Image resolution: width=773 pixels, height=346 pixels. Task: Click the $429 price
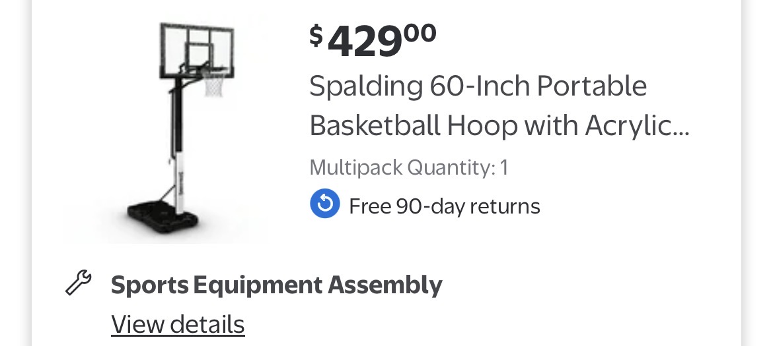tap(365, 42)
